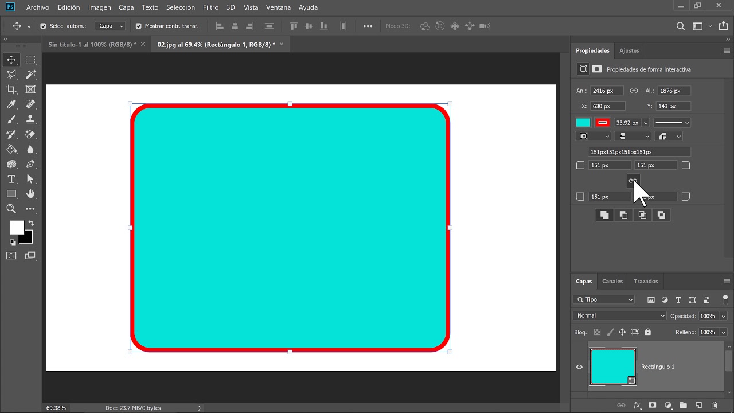Toggle the Selec. autom. checkbox

point(44,26)
